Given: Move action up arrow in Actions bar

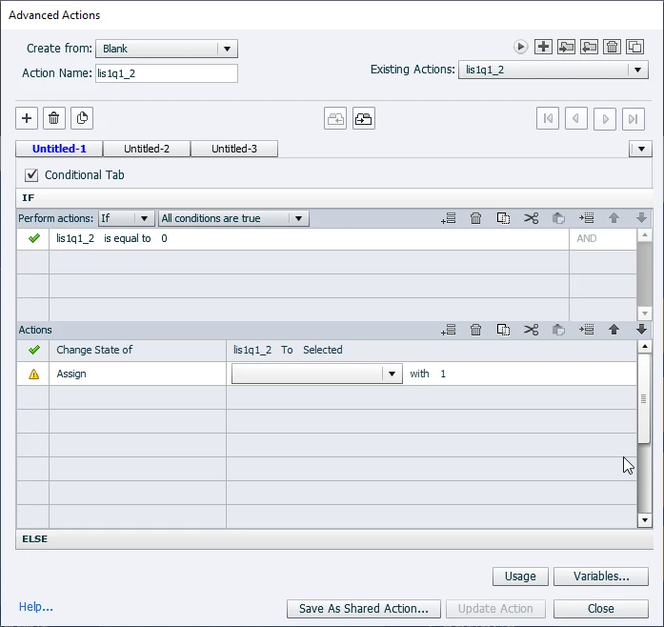Looking at the screenshot, I should (614, 330).
